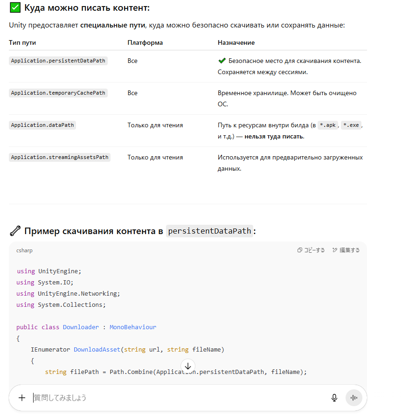Click persistentDataPath code in the heading

tap(210, 231)
